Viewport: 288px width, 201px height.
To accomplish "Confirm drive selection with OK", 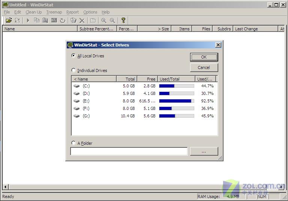I will click(204, 57).
